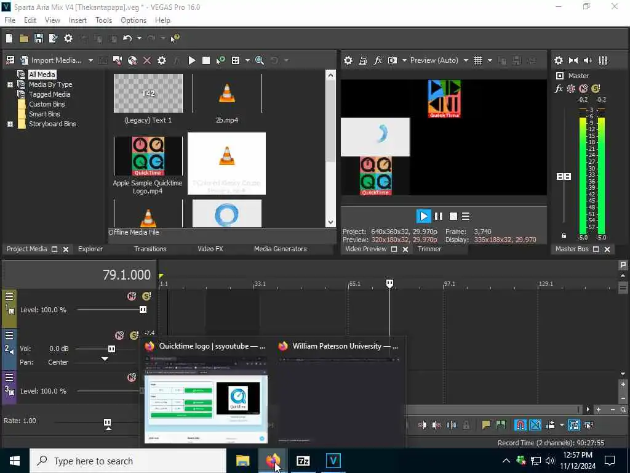Viewport: 630px width, 473px height.
Task: Create a new empty project
Action: [9, 38]
